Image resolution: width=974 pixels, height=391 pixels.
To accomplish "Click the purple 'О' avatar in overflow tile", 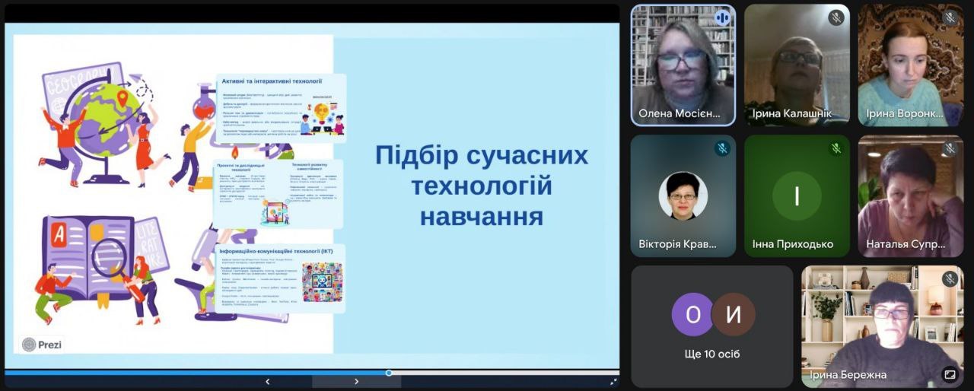I will (692, 314).
